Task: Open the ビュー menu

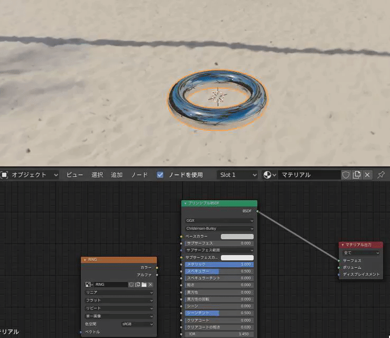Action: point(75,175)
